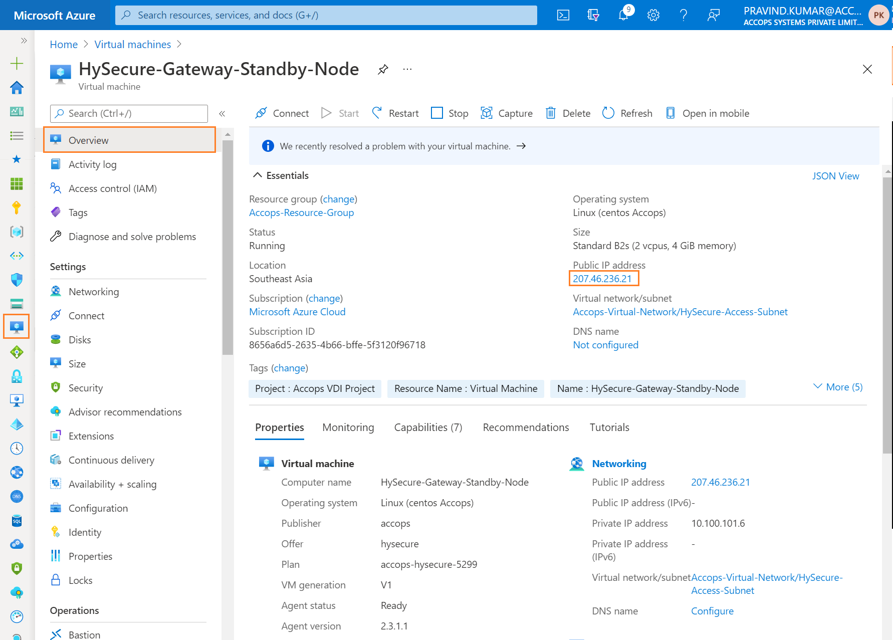Click resource menu vertical scrollbar
Viewport: 893px width, 640px height.
228,248
